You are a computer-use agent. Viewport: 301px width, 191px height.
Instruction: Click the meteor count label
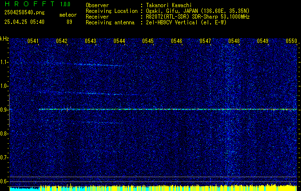(x=68, y=15)
